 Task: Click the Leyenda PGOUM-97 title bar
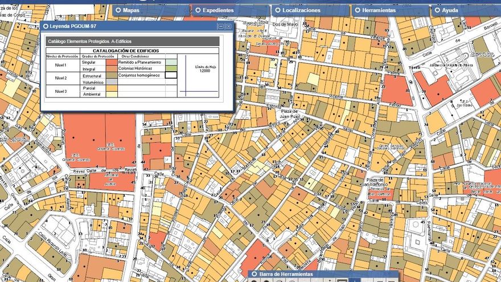tap(125, 26)
